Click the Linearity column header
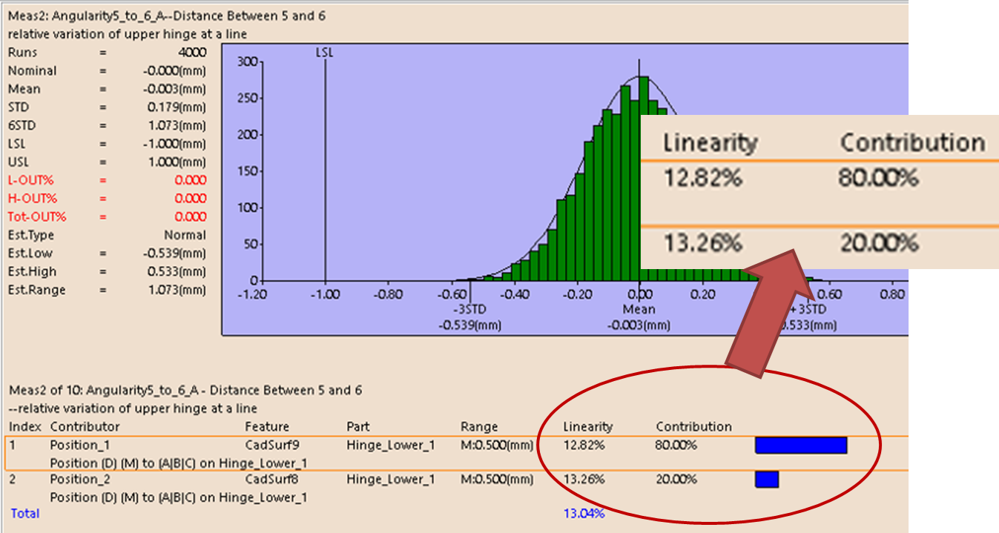The width and height of the screenshot is (999, 533). click(x=586, y=427)
